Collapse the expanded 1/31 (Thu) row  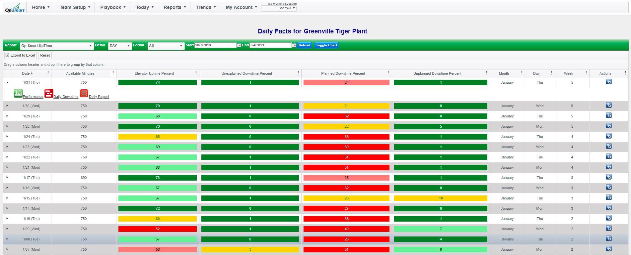click(x=7, y=82)
